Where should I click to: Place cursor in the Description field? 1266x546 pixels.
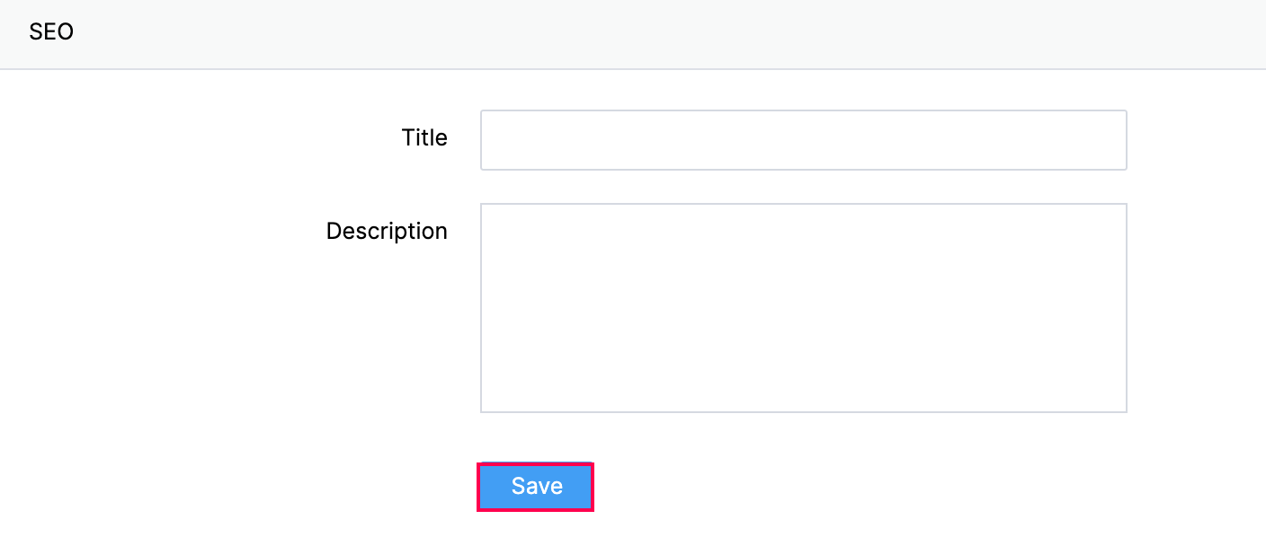tap(803, 307)
